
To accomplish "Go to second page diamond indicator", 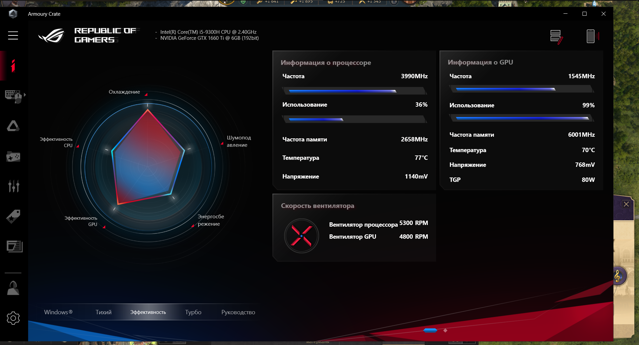I will tap(445, 330).
